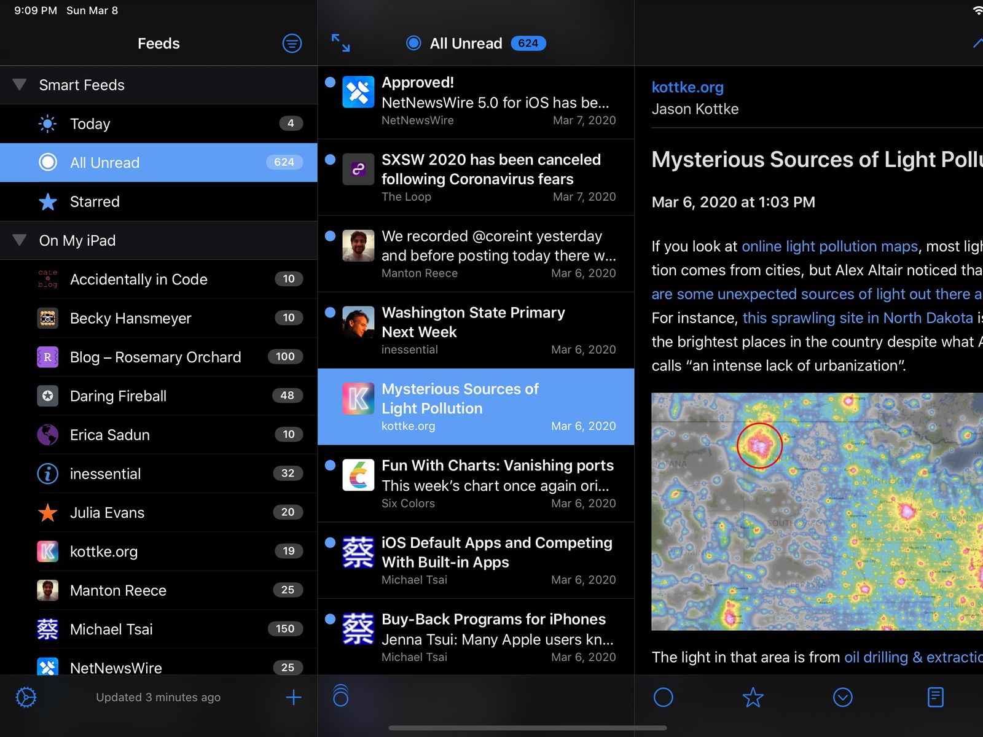
Task: Star the current article
Action: click(x=753, y=697)
